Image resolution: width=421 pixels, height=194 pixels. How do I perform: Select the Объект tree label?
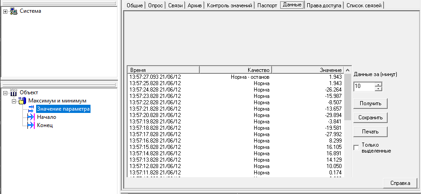click(x=29, y=92)
